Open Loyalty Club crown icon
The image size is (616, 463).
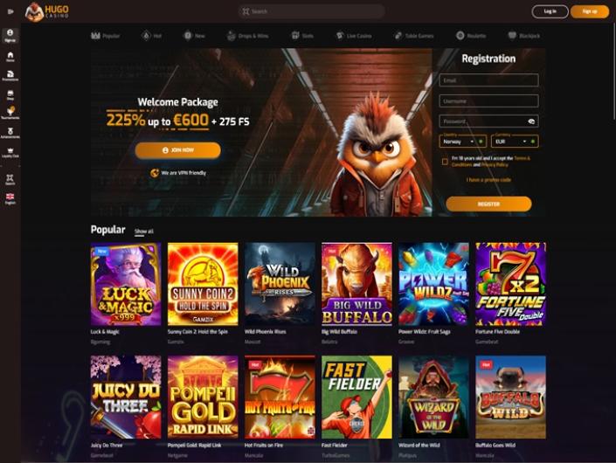tap(10, 152)
